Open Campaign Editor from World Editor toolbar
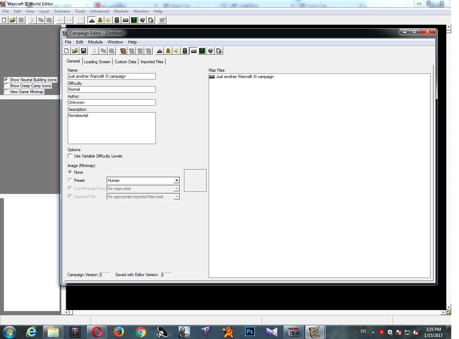 126,20
